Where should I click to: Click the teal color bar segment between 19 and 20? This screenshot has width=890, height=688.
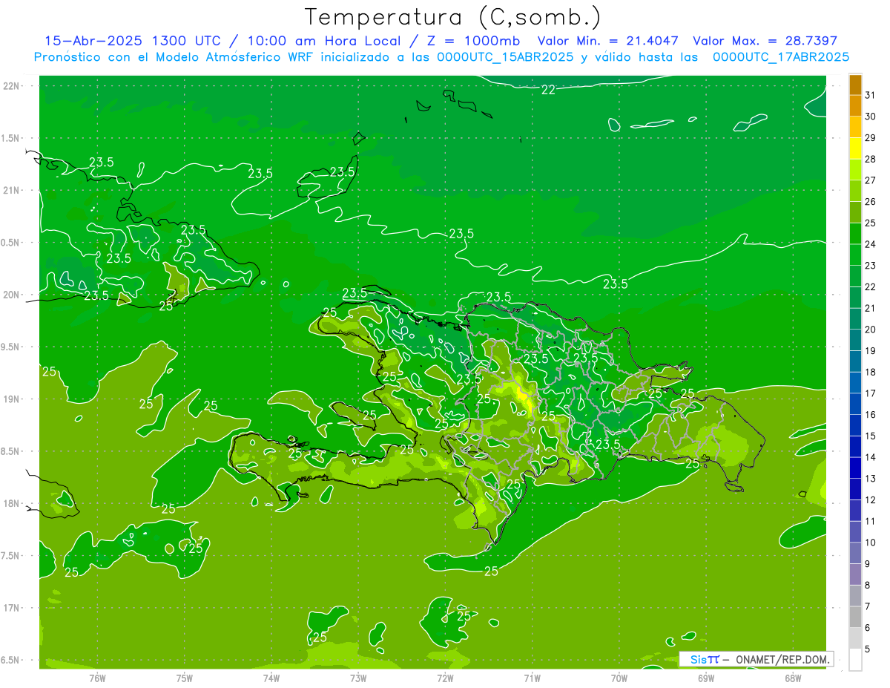point(855,340)
